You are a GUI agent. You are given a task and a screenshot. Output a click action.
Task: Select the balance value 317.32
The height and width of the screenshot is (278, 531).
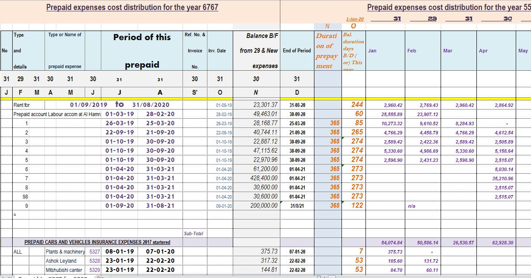click(269, 261)
